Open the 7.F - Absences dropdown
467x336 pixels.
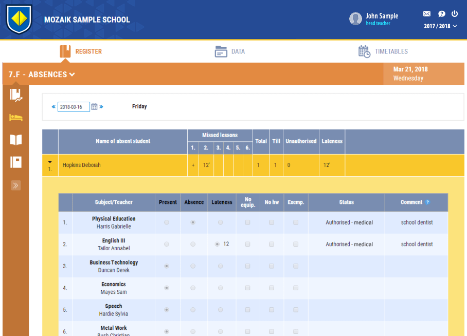click(x=42, y=74)
